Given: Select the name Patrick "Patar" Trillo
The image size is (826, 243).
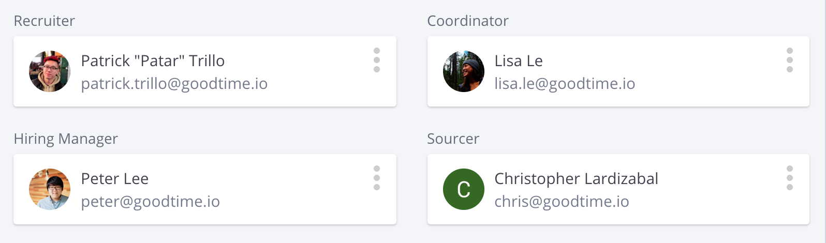Looking at the screenshot, I should coord(153,61).
